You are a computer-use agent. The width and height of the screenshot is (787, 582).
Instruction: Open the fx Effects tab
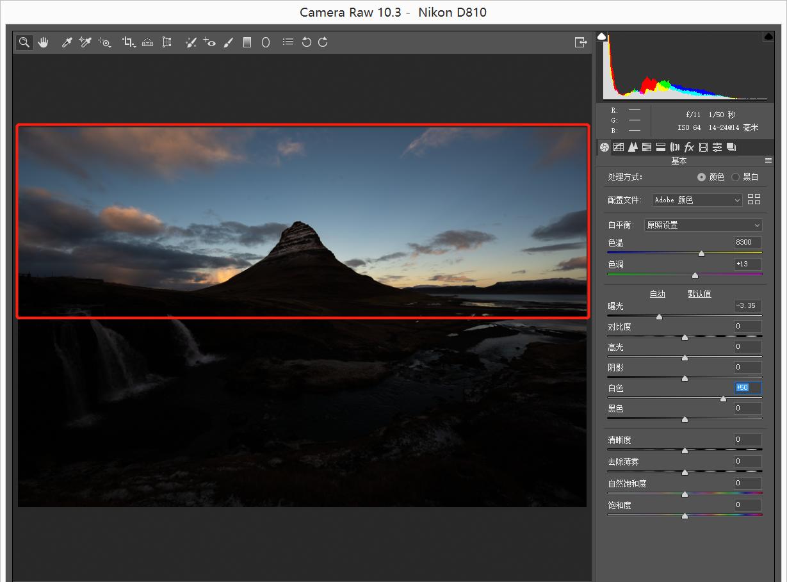689,147
